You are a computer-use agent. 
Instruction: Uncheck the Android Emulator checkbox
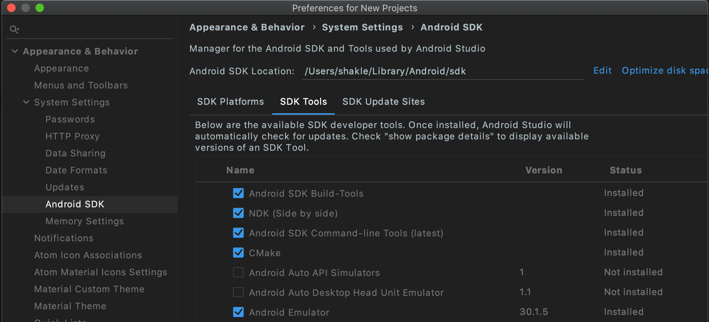point(238,312)
